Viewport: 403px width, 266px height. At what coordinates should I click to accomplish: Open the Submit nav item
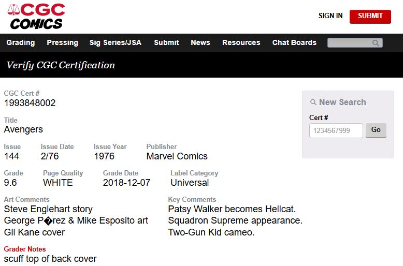point(166,42)
